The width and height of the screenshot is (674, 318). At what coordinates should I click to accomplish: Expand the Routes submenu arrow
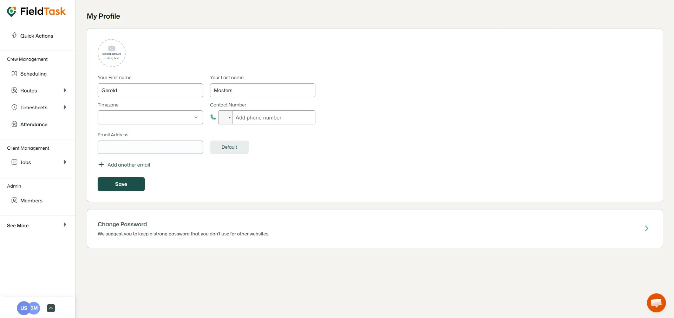click(65, 90)
